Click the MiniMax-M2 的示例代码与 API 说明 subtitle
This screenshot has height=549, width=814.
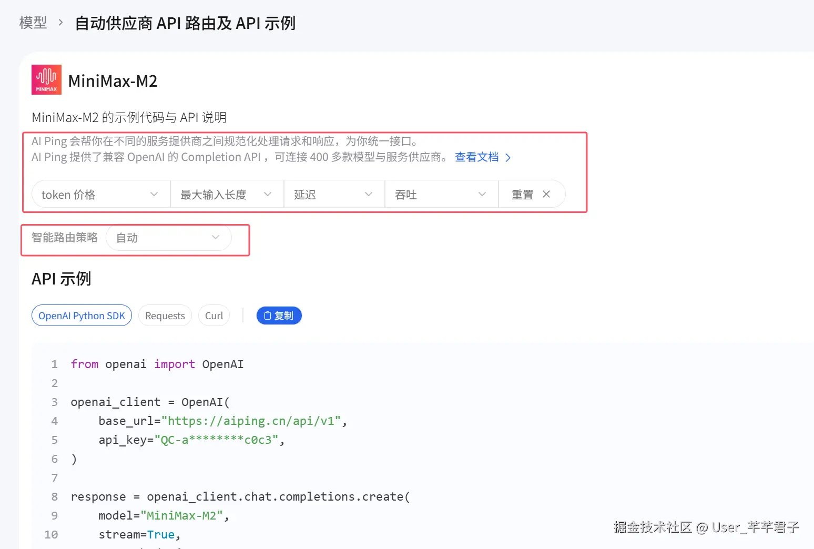click(129, 117)
